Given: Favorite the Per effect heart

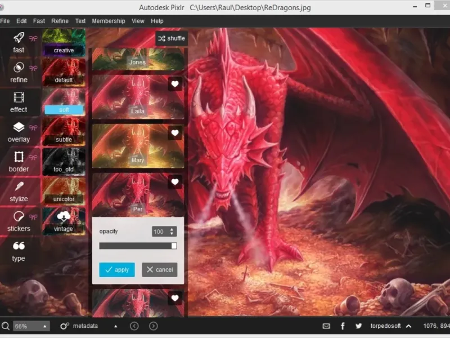Looking at the screenshot, I should pos(175,182).
